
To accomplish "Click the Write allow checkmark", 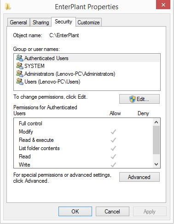I will tap(113, 165).
